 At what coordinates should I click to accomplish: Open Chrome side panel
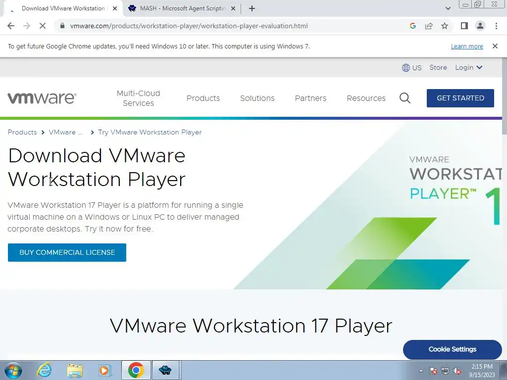coord(464,26)
